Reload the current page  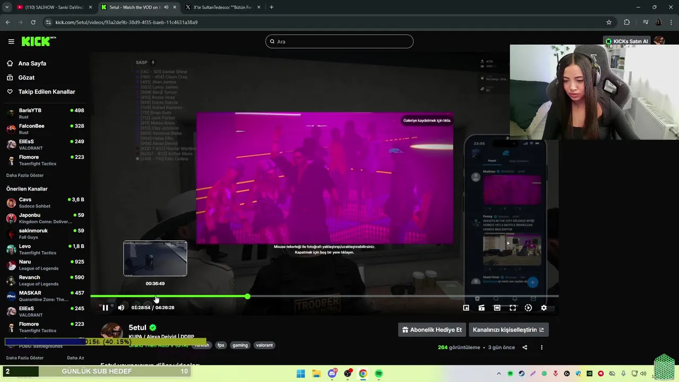point(33,22)
